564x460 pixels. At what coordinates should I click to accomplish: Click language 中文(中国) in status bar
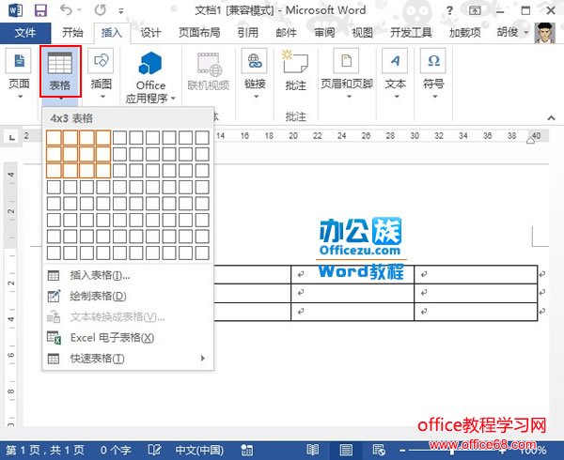pyautogui.click(x=199, y=450)
